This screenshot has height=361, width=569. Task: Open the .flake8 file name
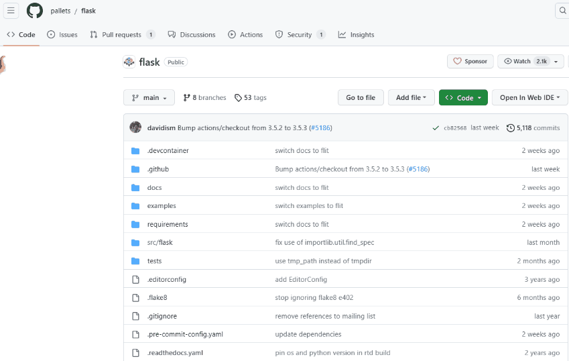[x=157, y=298]
